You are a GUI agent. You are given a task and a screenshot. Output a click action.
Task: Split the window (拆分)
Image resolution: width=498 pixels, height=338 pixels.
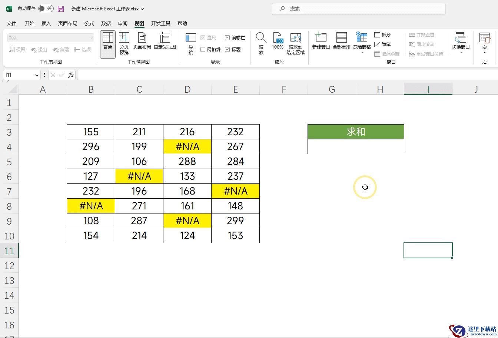(x=382, y=35)
